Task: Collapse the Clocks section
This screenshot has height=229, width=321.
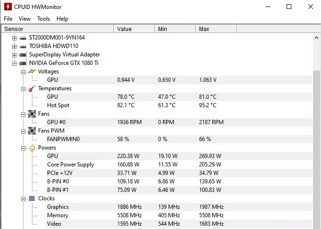Action: (23, 199)
